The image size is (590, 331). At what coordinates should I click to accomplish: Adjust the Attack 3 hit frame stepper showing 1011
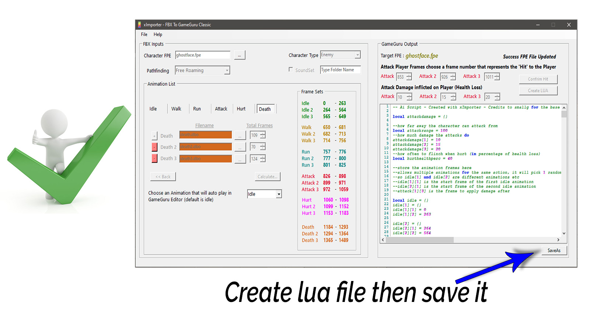[497, 76]
